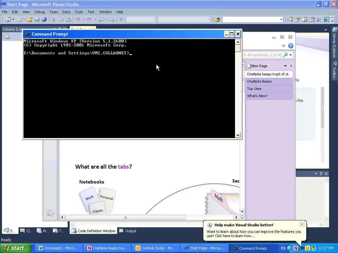Click the Work notebook picture

point(89,197)
